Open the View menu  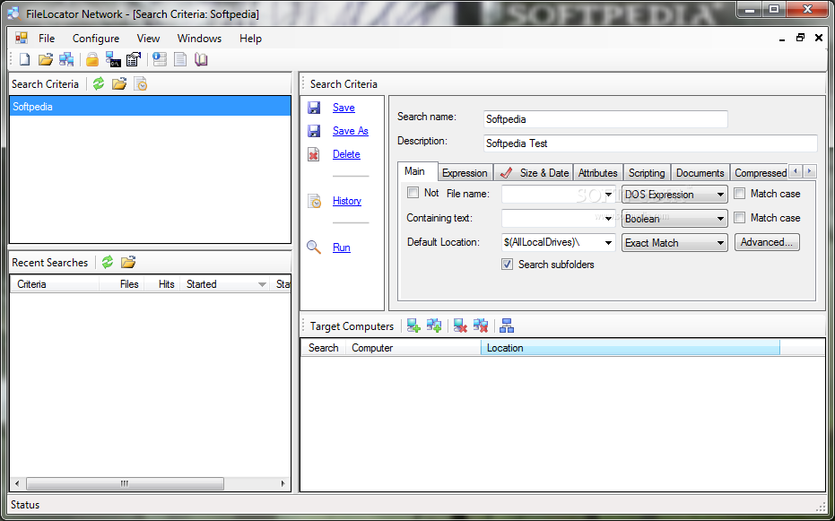(148, 39)
